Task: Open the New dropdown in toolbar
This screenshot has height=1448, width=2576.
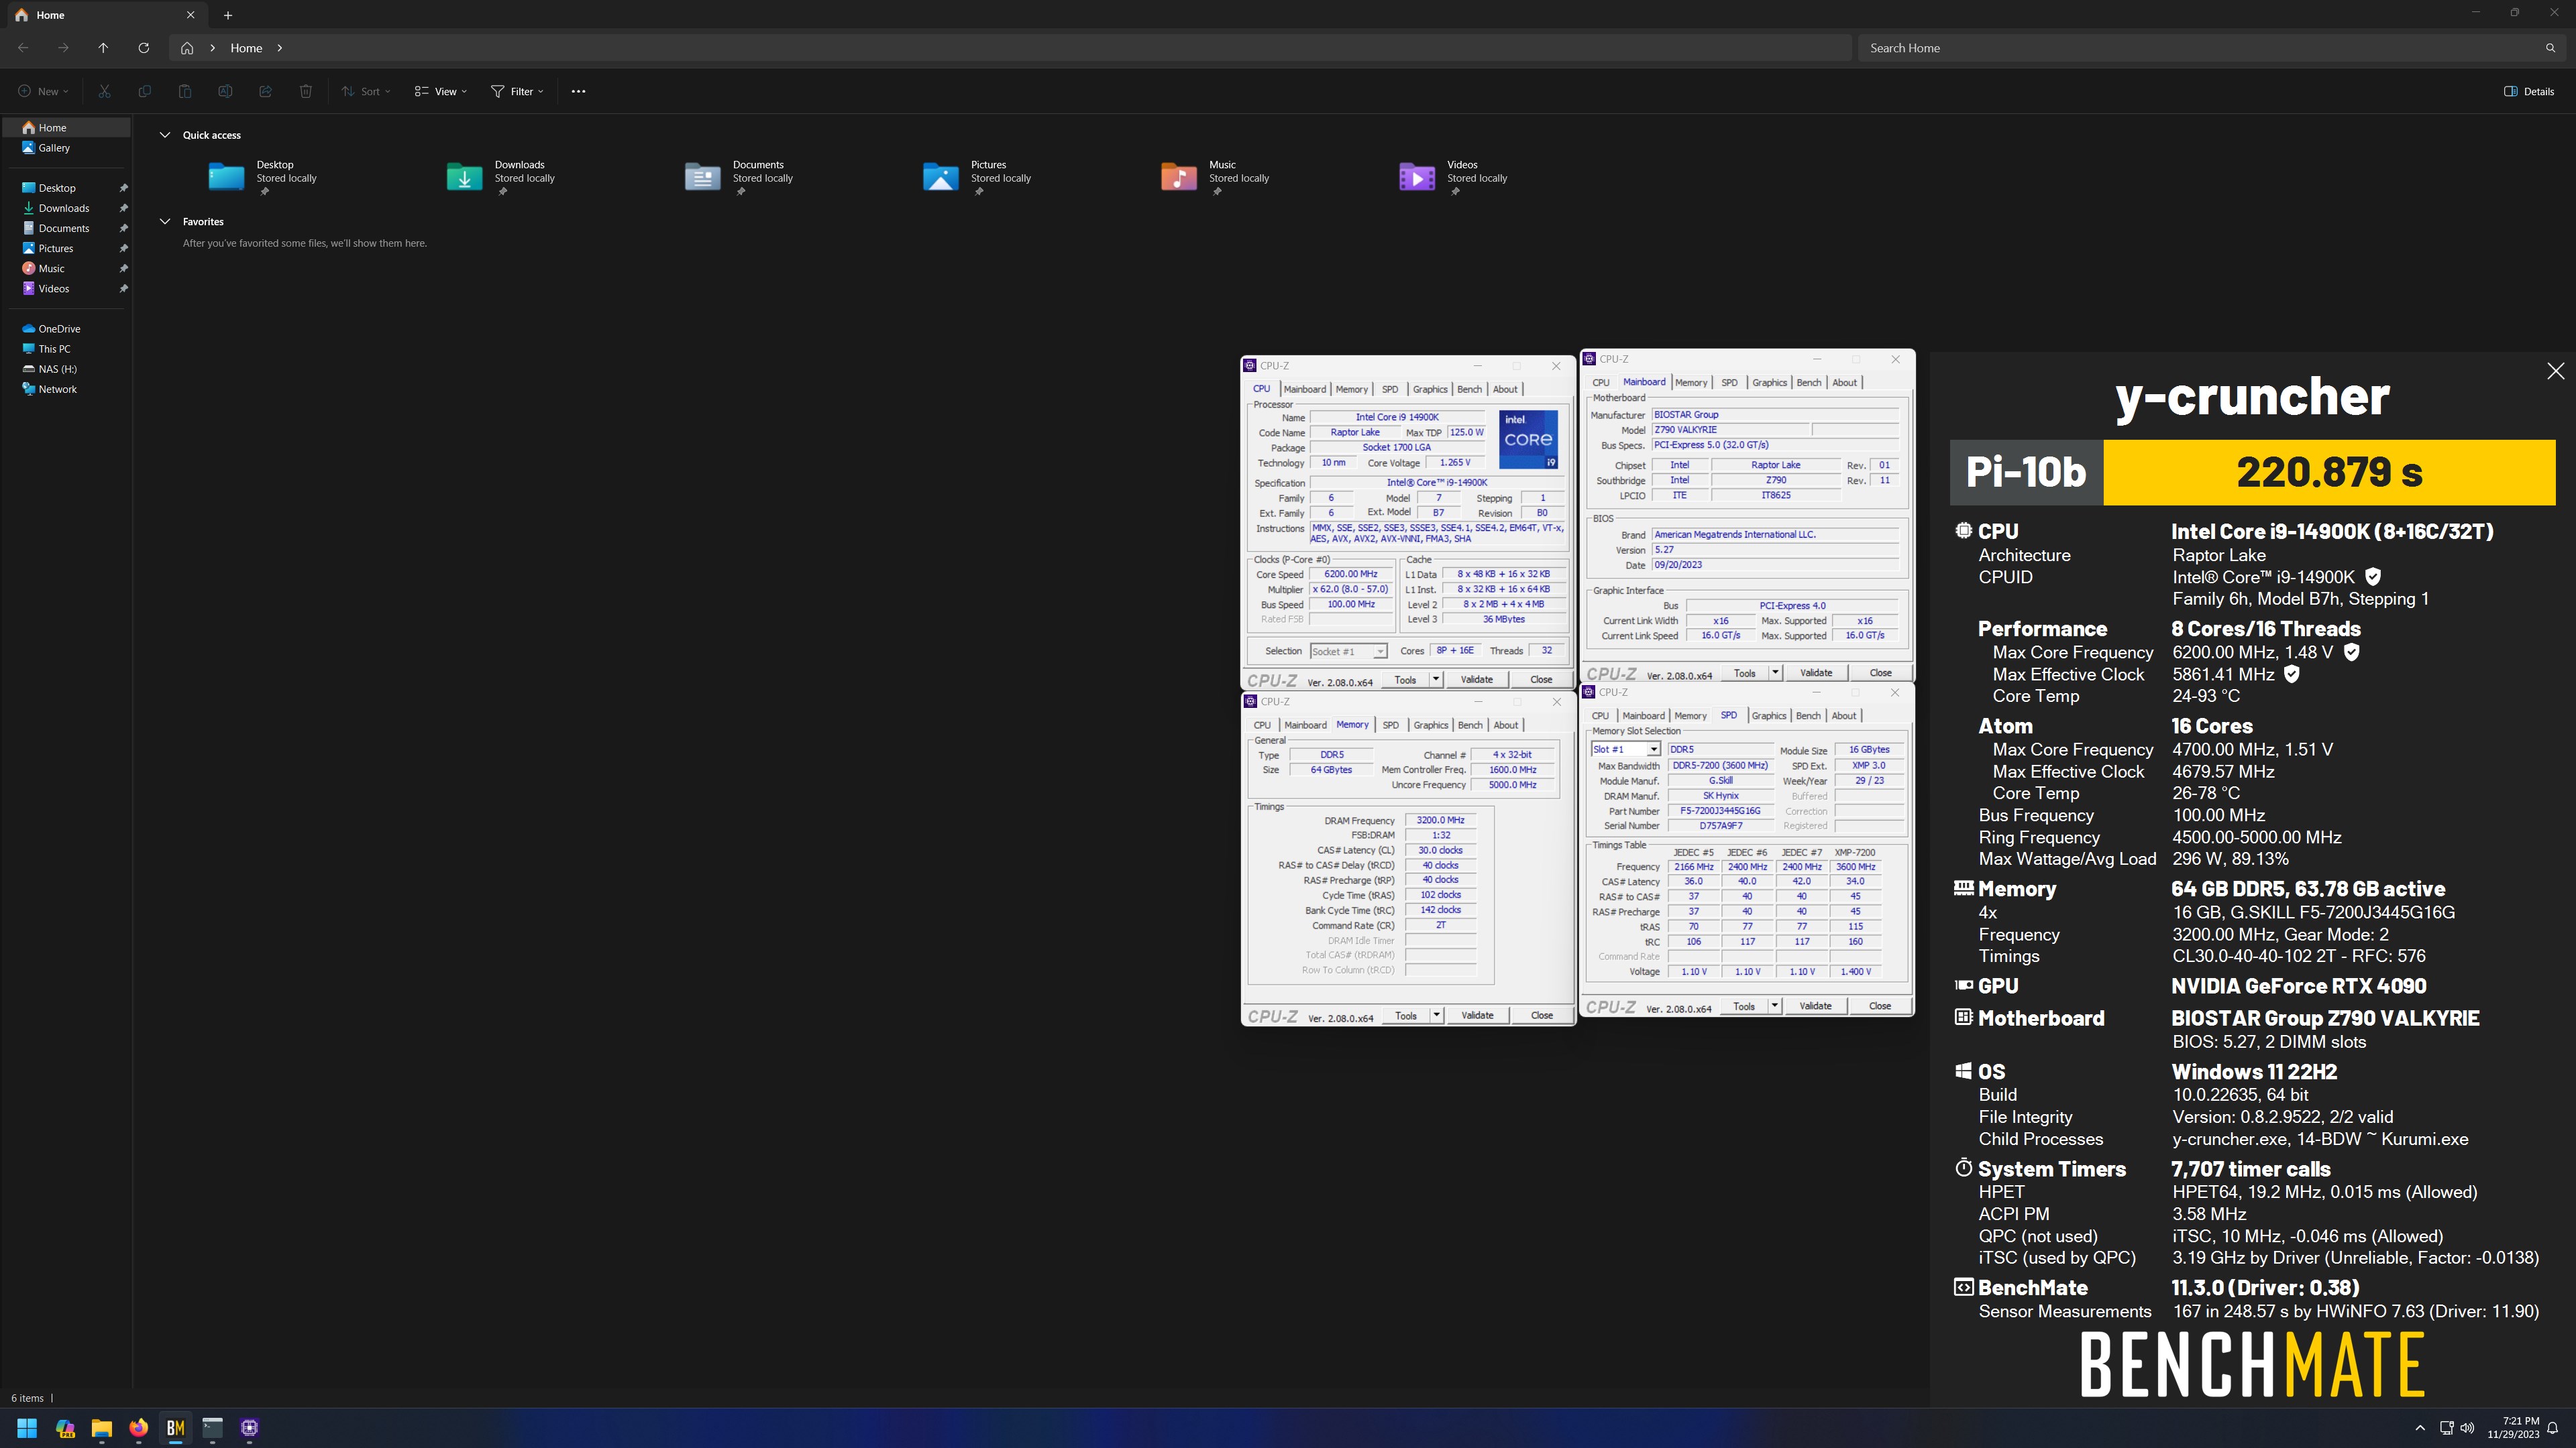Action: (x=43, y=91)
